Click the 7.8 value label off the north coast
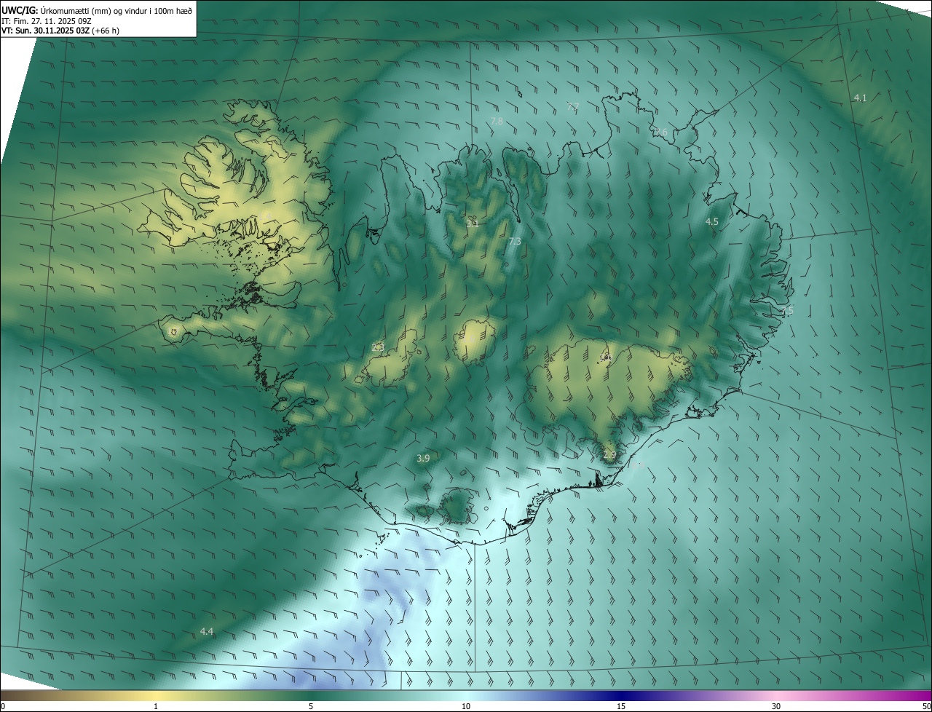The width and height of the screenshot is (932, 712). 497,121
